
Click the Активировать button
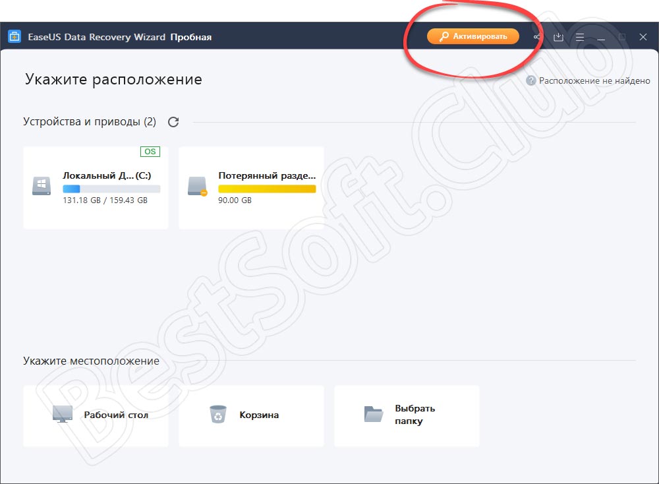tap(473, 37)
